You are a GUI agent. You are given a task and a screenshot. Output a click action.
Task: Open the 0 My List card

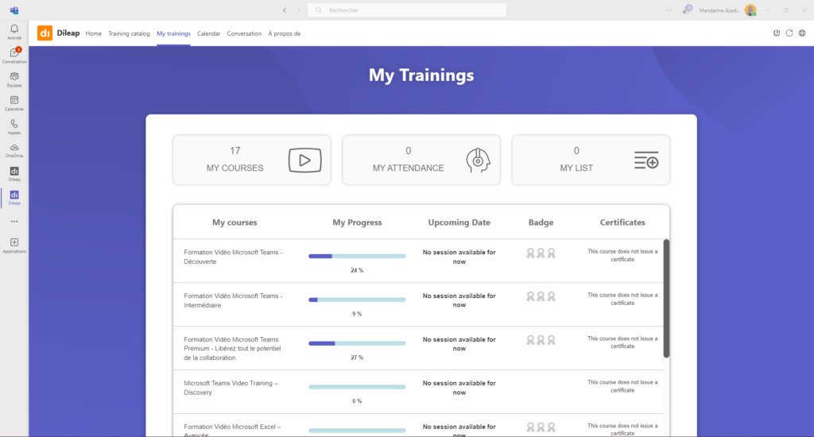[591, 160]
